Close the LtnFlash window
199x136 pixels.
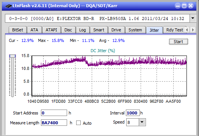pyautogui.click(x=191, y=6)
